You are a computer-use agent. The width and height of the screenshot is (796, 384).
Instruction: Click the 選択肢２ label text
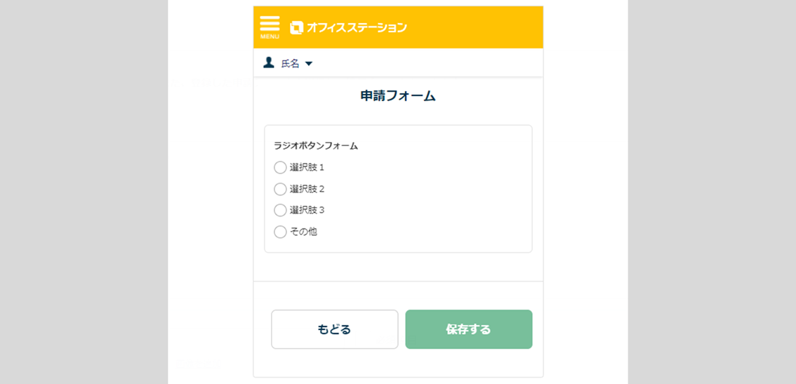pyautogui.click(x=307, y=189)
